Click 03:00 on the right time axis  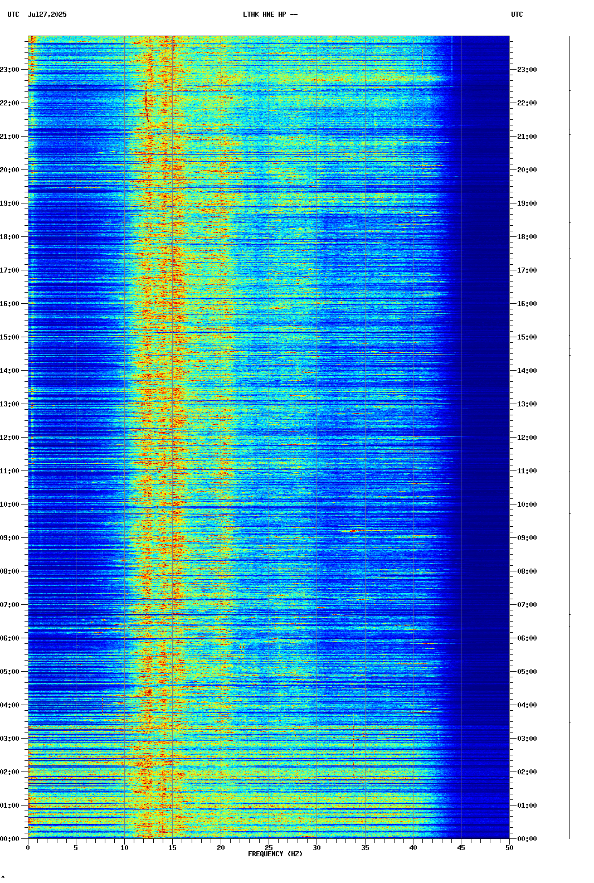[527, 739]
